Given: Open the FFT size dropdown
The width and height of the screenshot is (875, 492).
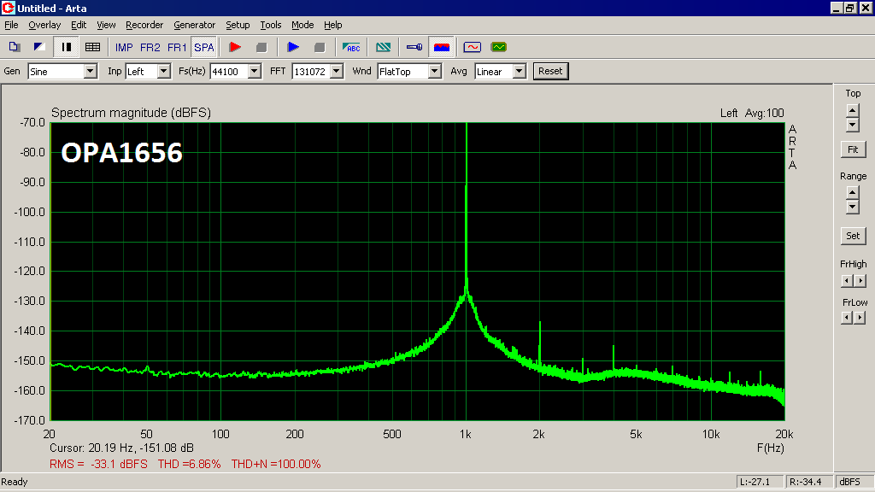Looking at the screenshot, I should pos(337,72).
